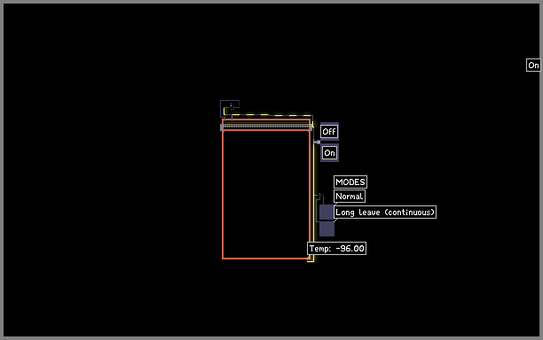Image resolution: width=543 pixels, height=340 pixels.
Task: Click the gray striped bar atop chamber
Action: click(x=266, y=127)
